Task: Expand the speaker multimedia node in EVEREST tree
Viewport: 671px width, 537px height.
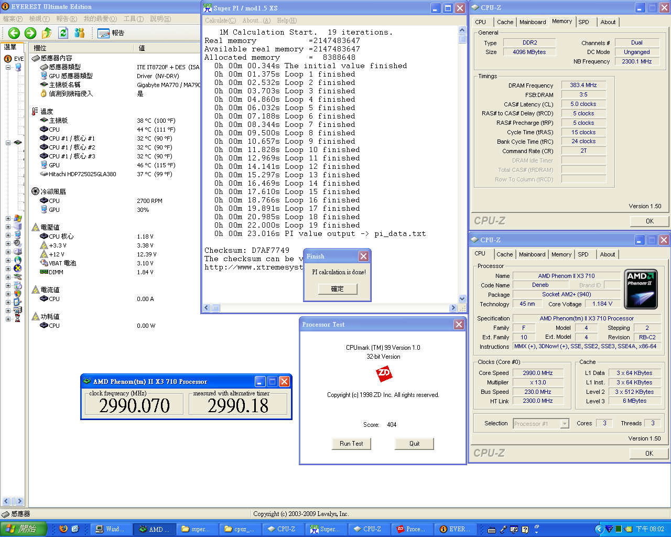Action: click(x=8, y=243)
